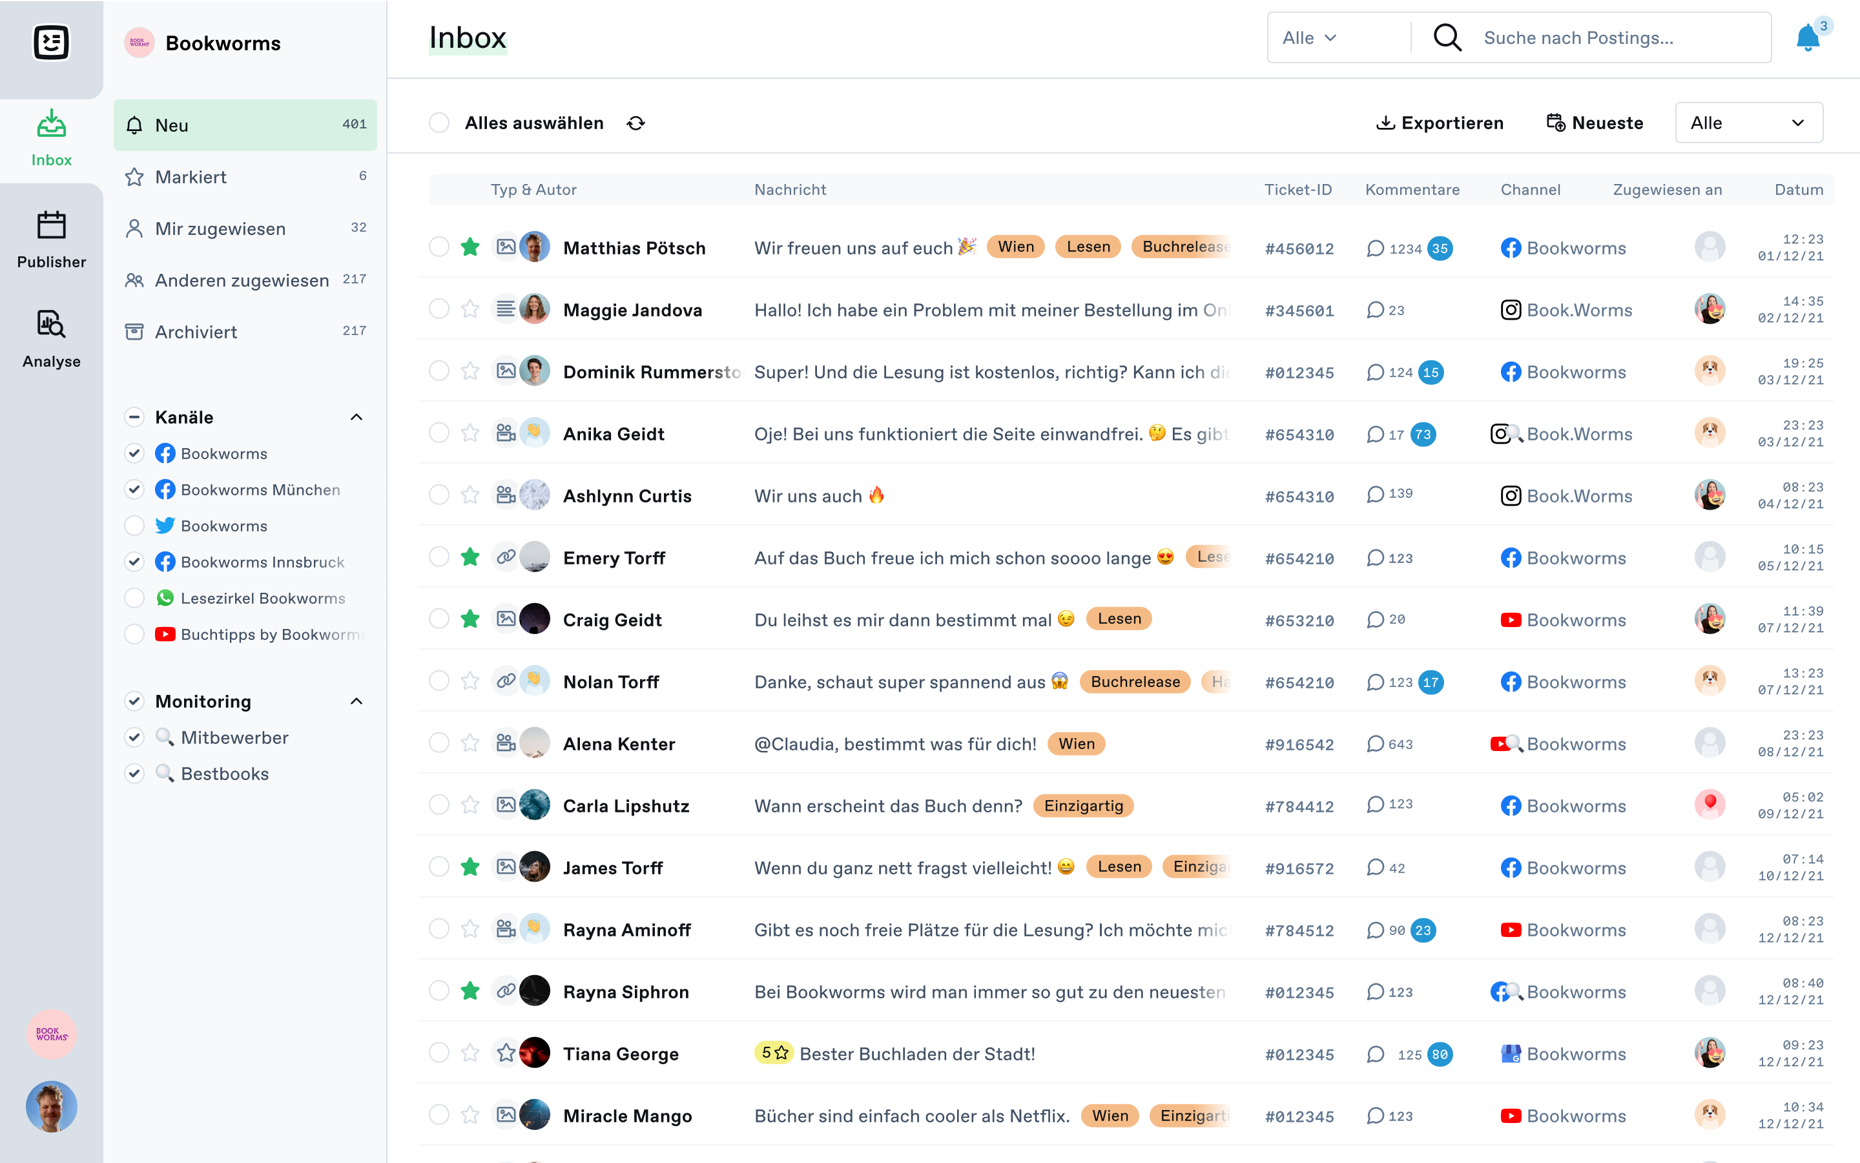Click the Exportieren button
The width and height of the screenshot is (1860, 1163).
pos(1441,123)
